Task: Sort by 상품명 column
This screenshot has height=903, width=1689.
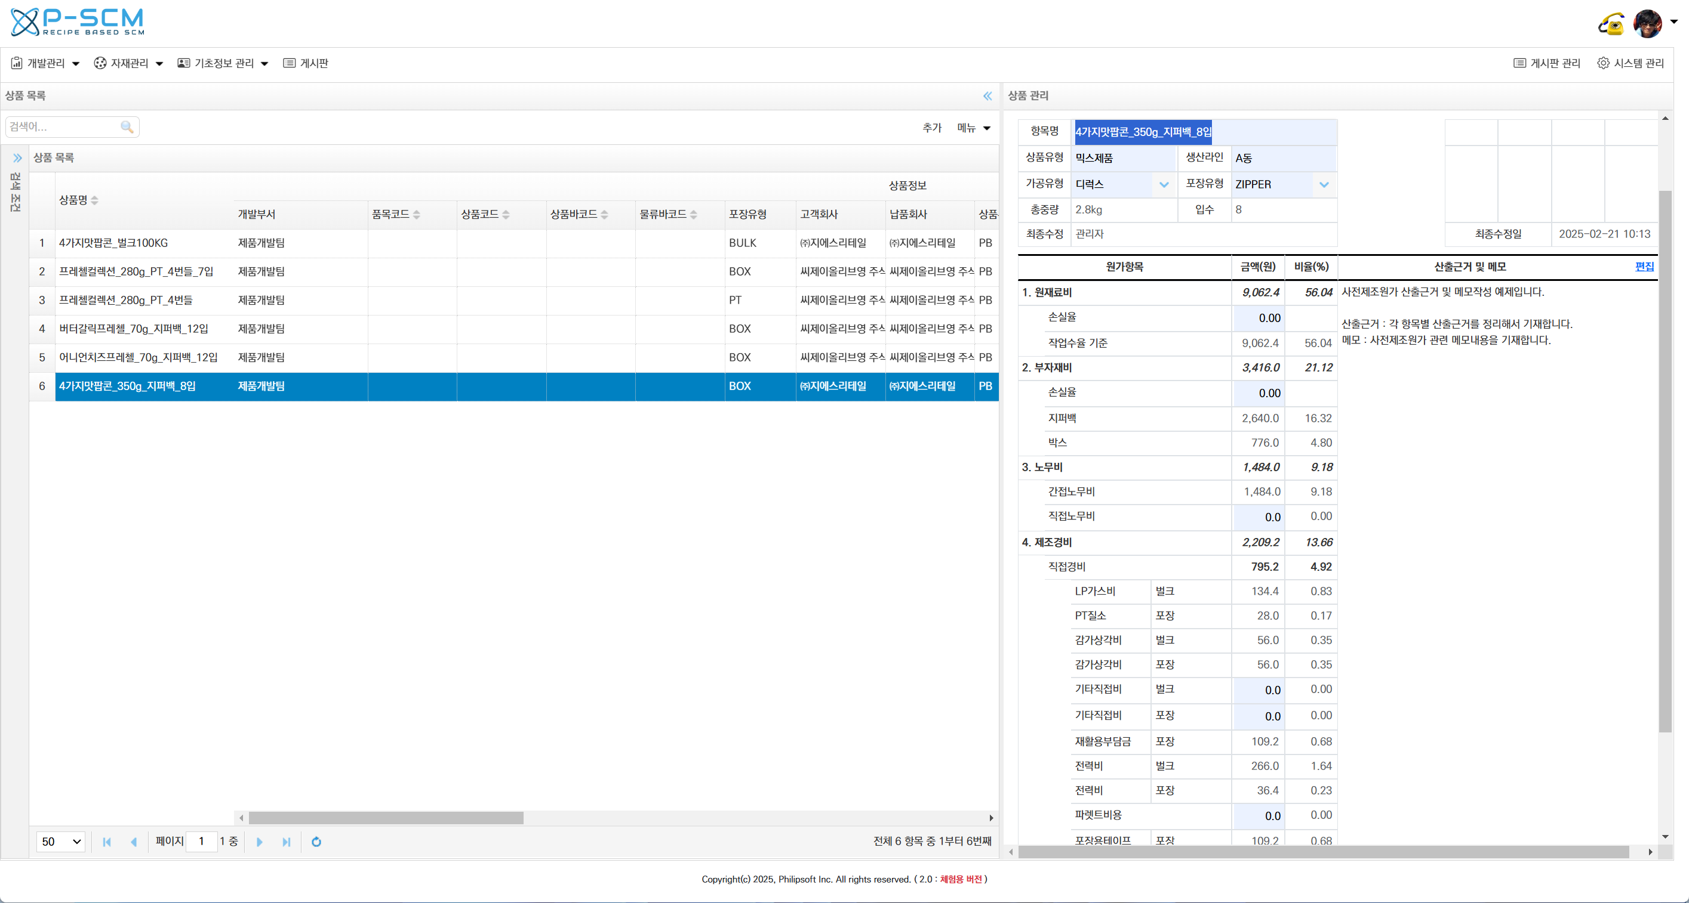Action: tap(79, 200)
